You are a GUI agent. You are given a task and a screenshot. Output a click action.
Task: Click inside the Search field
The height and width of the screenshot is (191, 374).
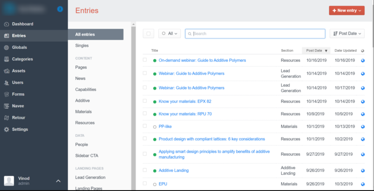click(254, 33)
